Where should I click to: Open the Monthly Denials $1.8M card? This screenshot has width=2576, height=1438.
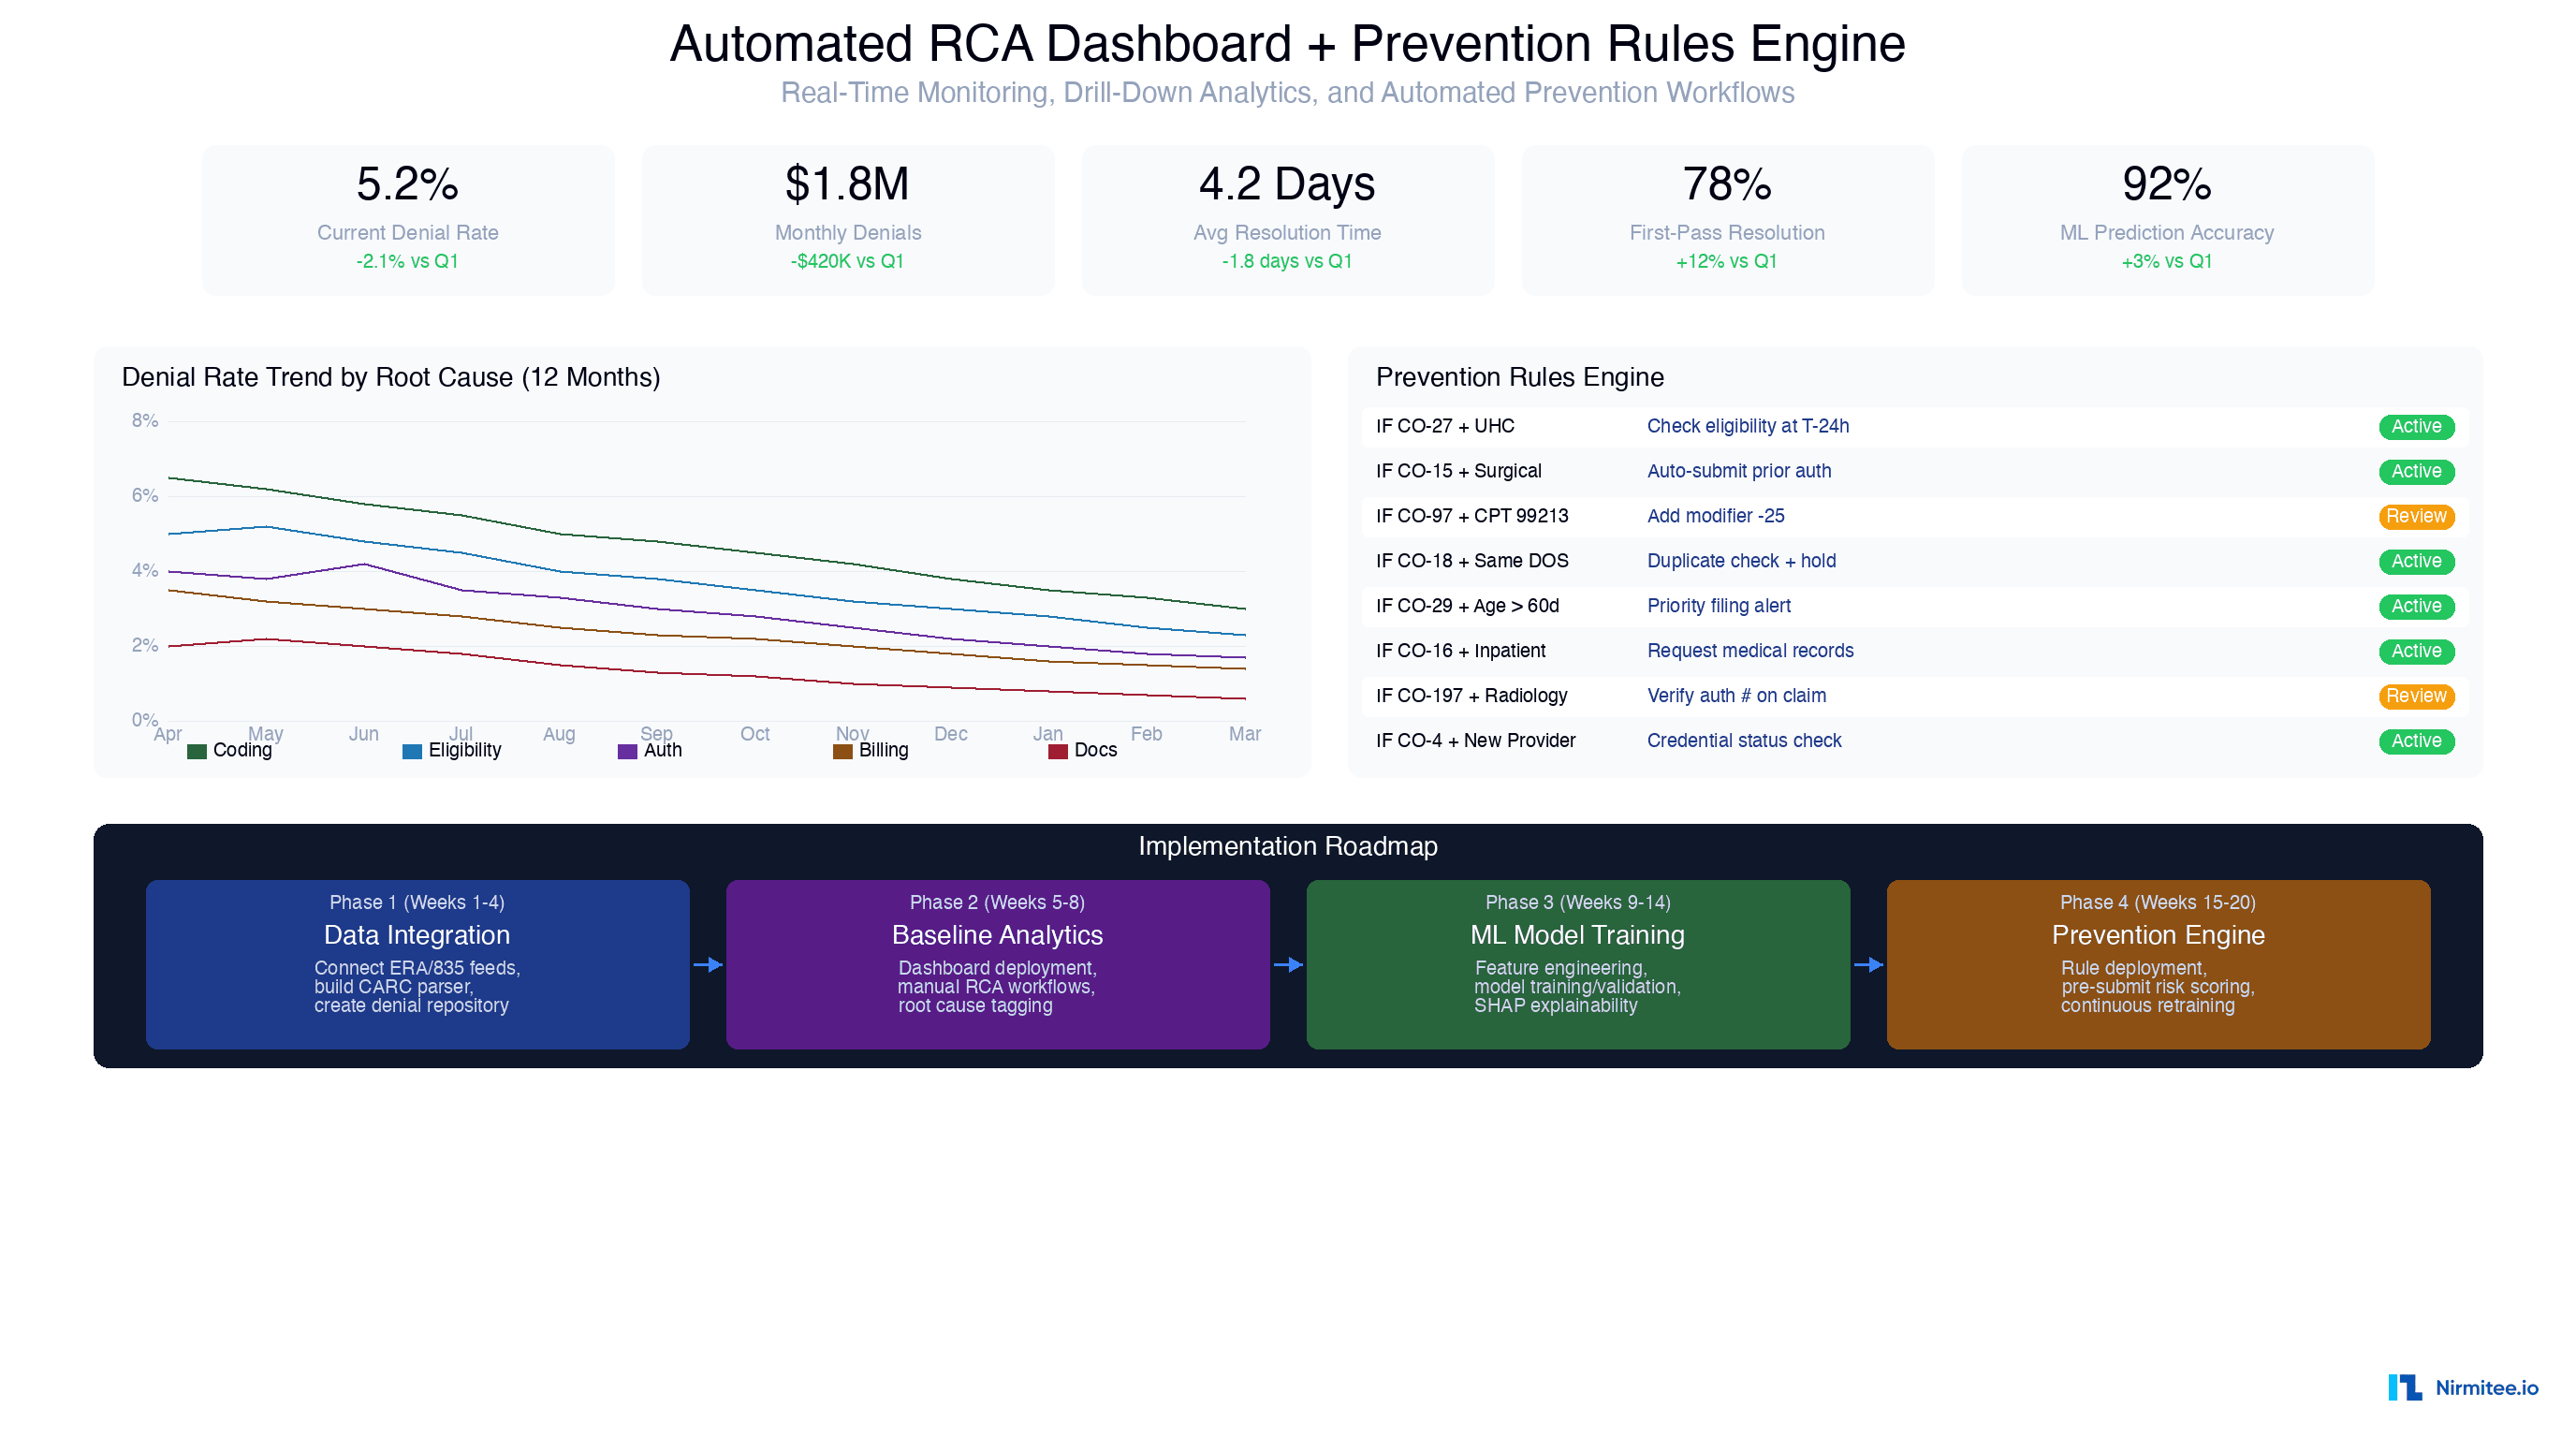click(848, 220)
